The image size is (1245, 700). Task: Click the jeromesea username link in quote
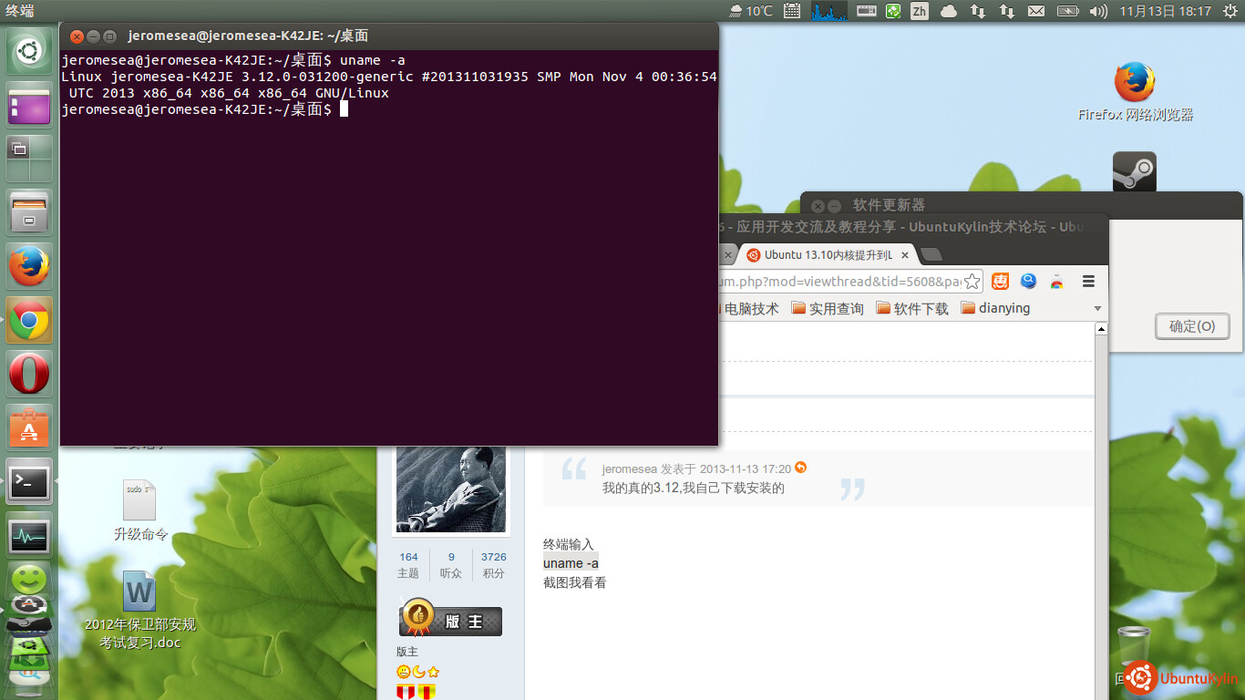coord(629,468)
